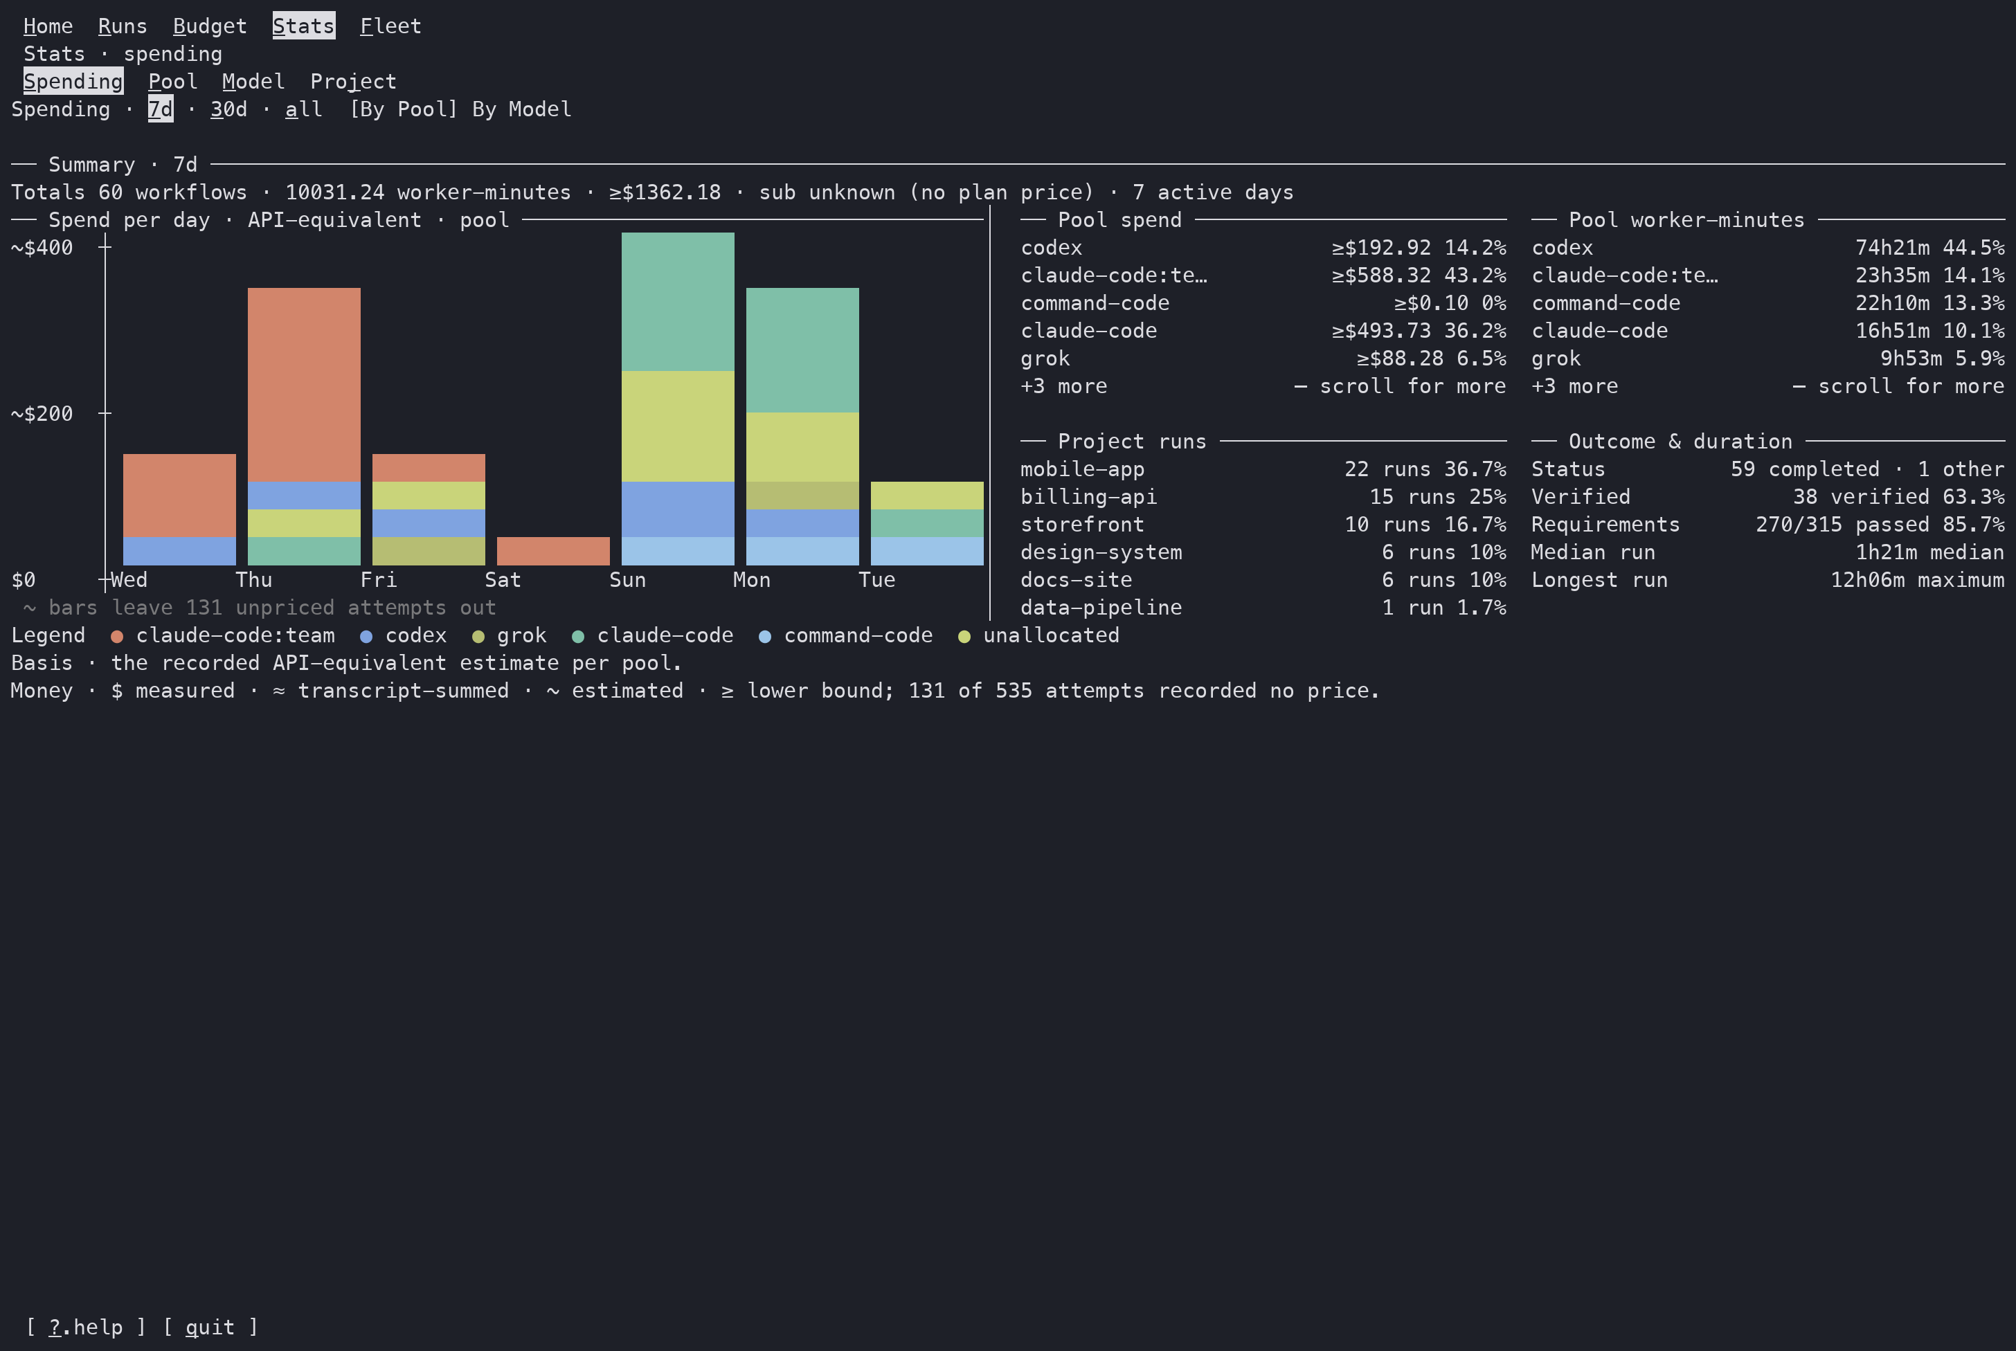Click the data-pipeline project row

tap(1263, 608)
